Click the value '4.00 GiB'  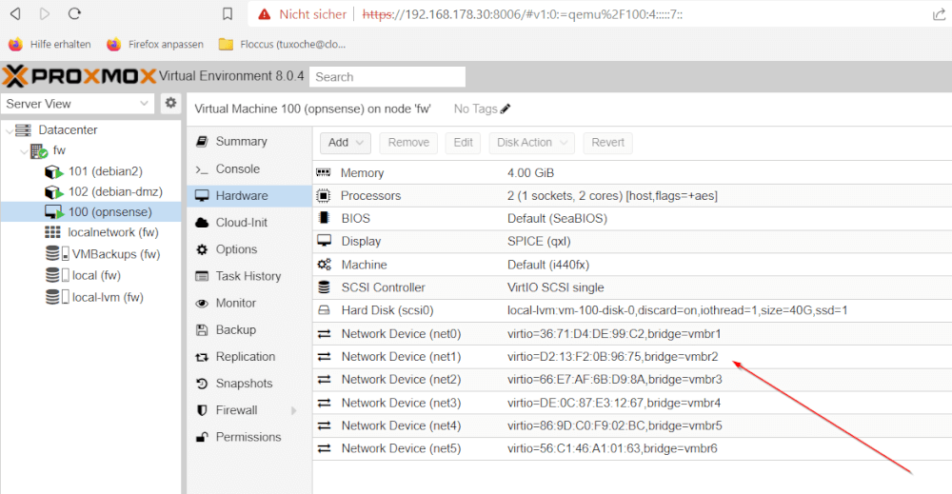(x=530, y=173)
